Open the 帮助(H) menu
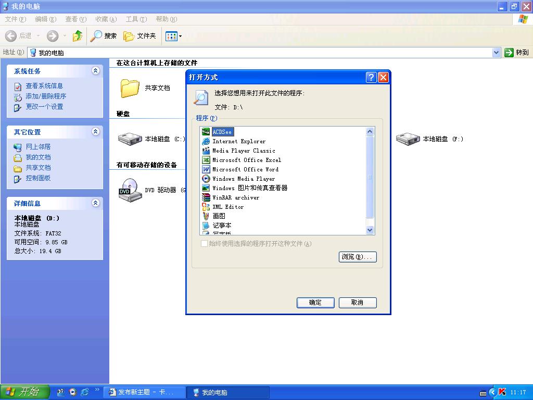Viewport: 533px width, 400px height. (166, 19)
